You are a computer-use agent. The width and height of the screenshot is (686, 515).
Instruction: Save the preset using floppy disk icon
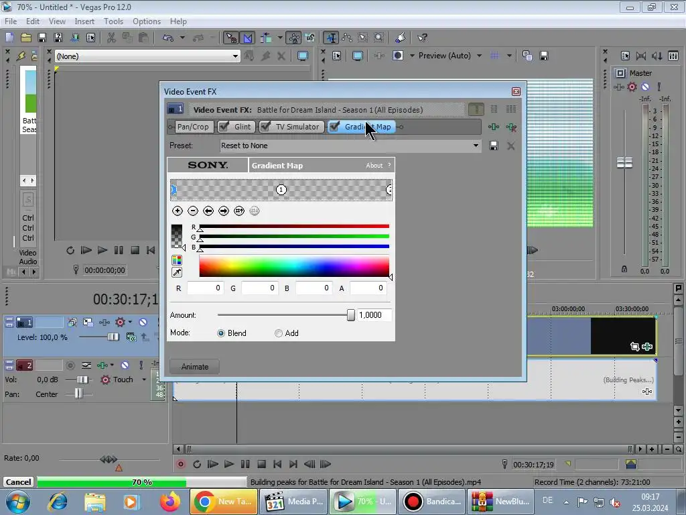click(x=494, y=146)
